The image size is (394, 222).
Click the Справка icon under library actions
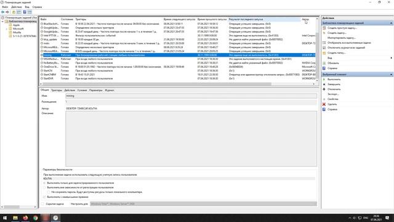[324, 68]
